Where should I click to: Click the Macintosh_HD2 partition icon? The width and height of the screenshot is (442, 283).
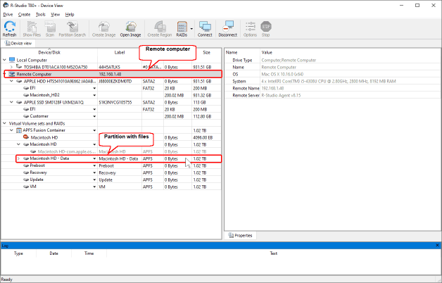[x=26, y=95]
